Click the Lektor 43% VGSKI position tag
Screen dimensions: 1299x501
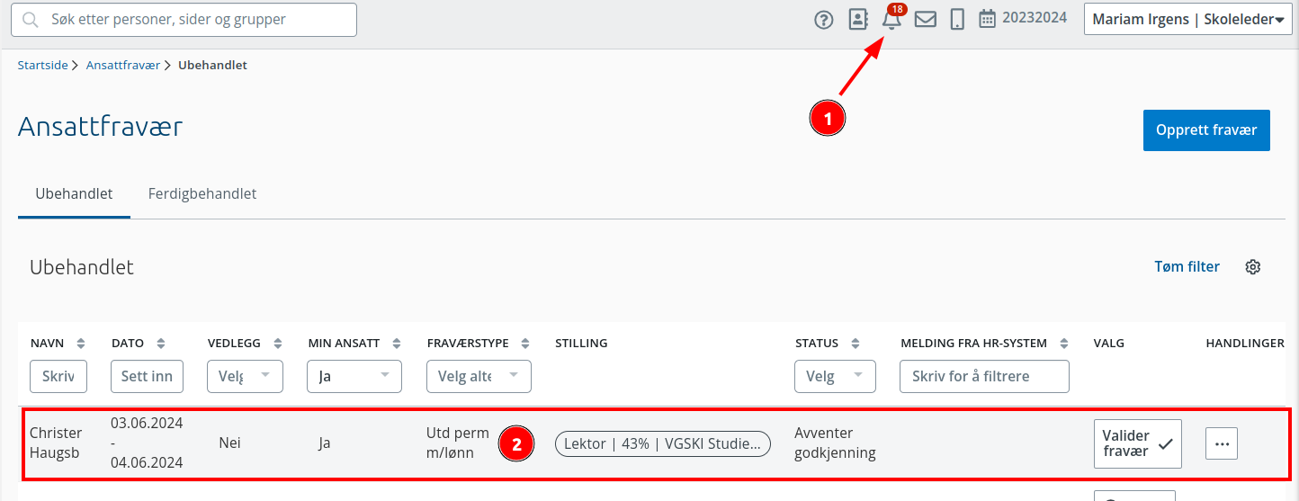(x=663, y=443)
